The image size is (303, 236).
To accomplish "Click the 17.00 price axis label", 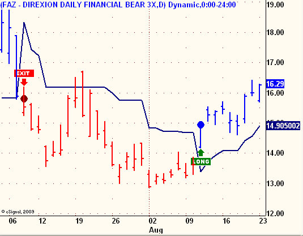I will coord(275,62).
